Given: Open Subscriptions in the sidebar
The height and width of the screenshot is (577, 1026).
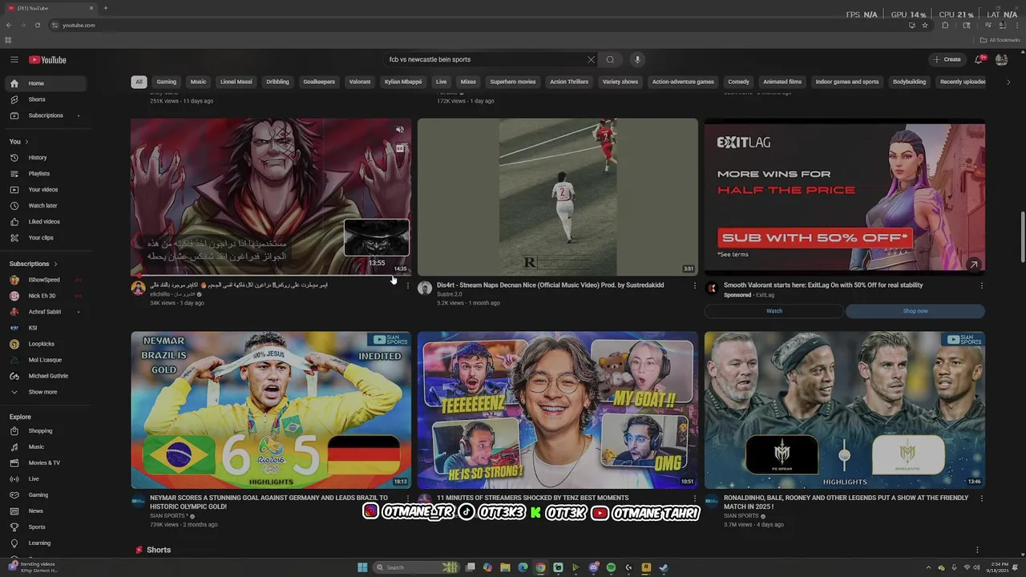Looking at the screenshot, I should (46, 115).
